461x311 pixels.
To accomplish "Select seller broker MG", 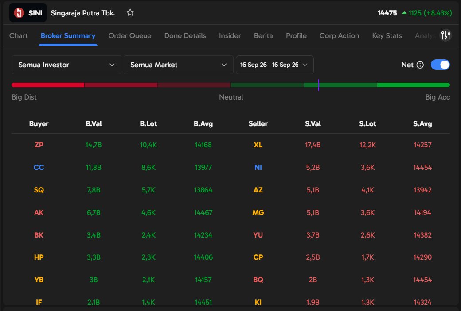I will (258, 212).
